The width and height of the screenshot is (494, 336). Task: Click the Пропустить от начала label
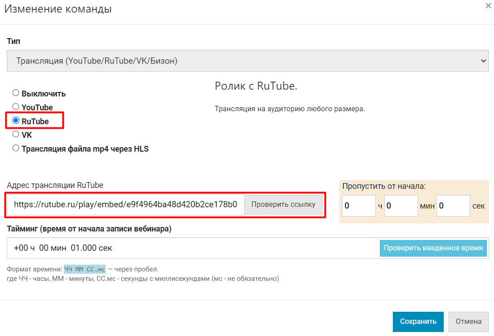tap(384, 186)
